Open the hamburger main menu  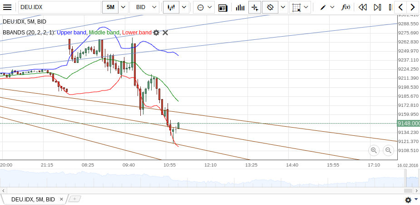click(x=7, y=7)
